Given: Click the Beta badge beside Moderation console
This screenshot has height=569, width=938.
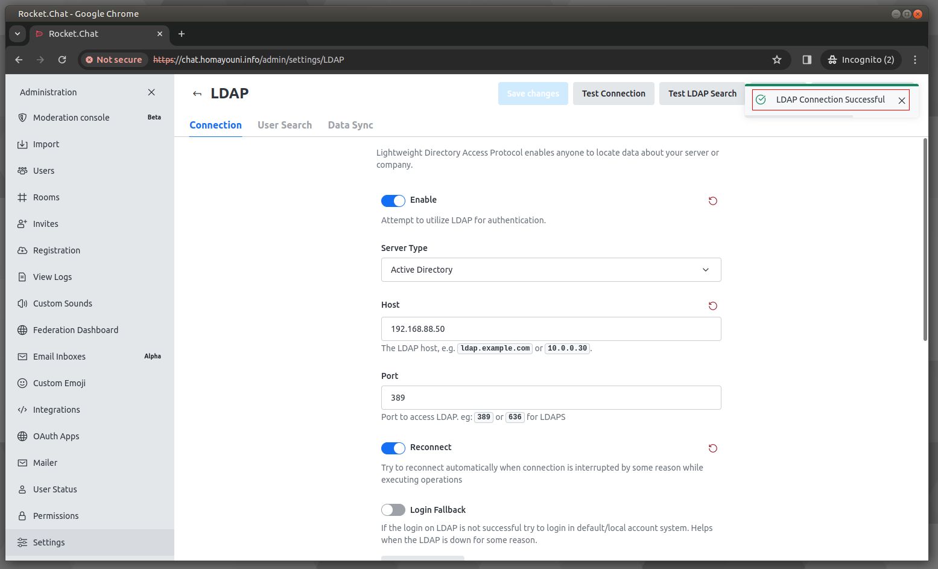Looking at the screenshot, I should point(154,117).
